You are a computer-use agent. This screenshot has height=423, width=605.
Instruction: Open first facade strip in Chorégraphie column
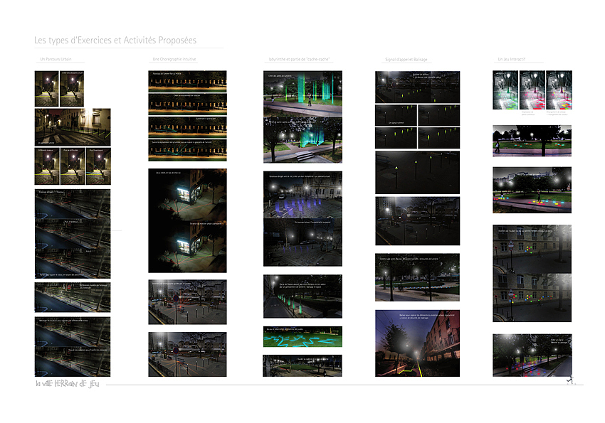tap(187, 81)
